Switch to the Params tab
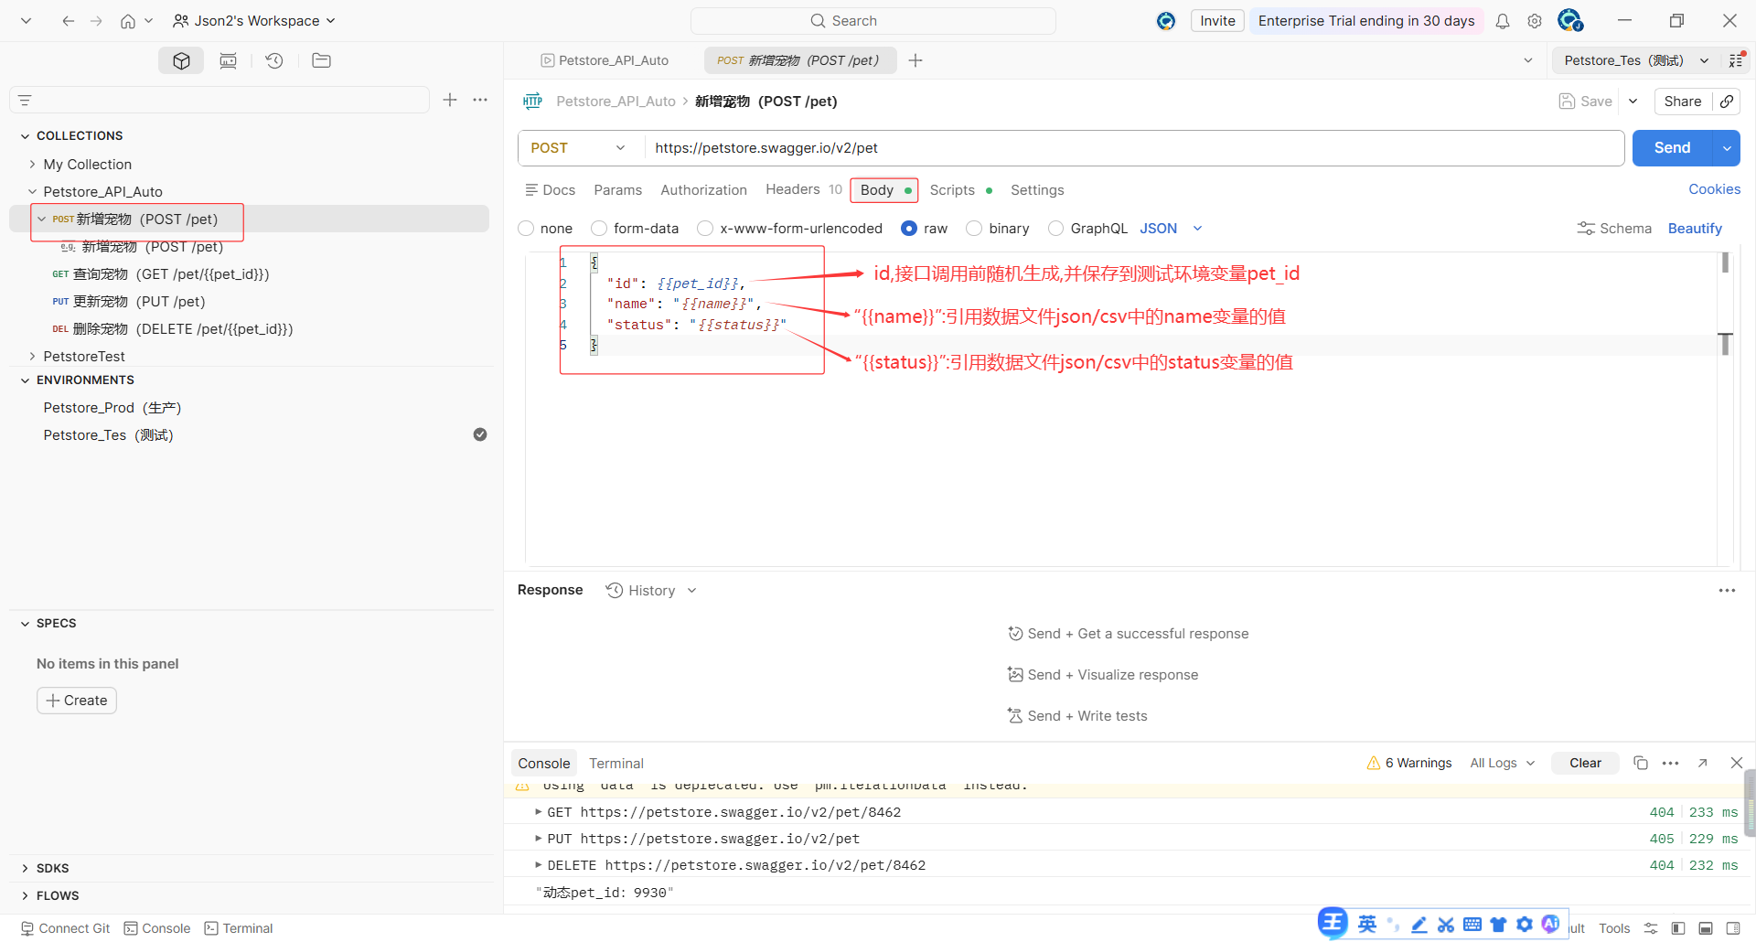The width and height of the screenshot is (1756, 942). [617, 190]
